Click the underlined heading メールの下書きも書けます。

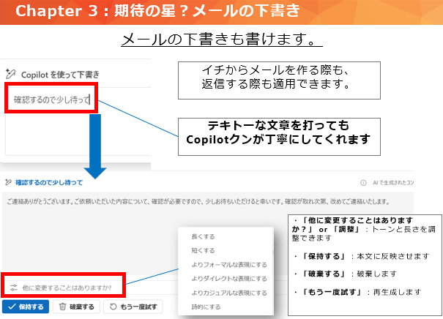(x=222, y=40)
